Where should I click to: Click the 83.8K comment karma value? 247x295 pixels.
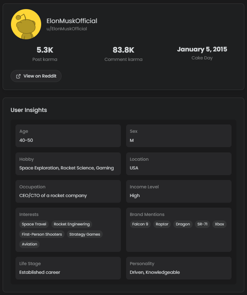click(123, 50)
